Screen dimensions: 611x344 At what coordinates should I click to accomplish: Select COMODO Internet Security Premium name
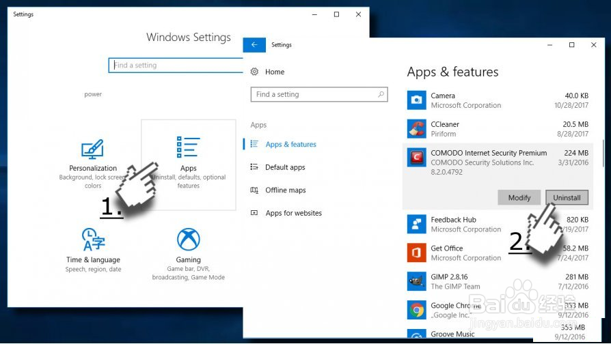pyautogui.click(x=489, y=153)
